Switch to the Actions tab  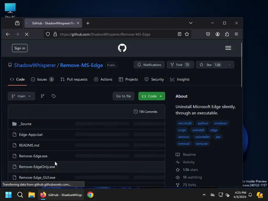pos(103,80)
